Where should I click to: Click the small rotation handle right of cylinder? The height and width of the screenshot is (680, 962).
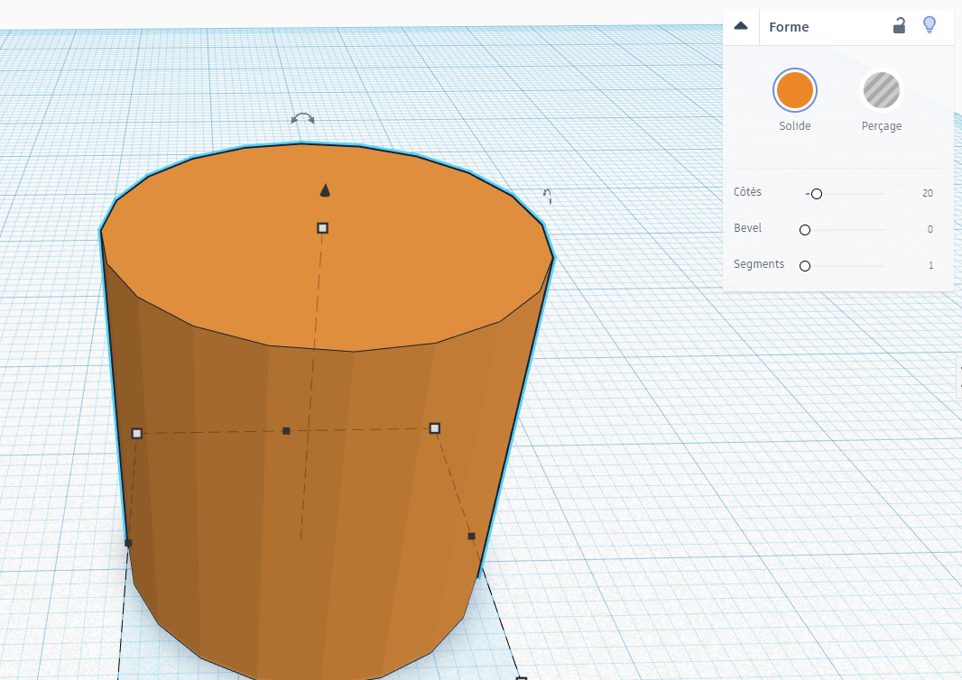pyautogui.click(x=547, y=197)
